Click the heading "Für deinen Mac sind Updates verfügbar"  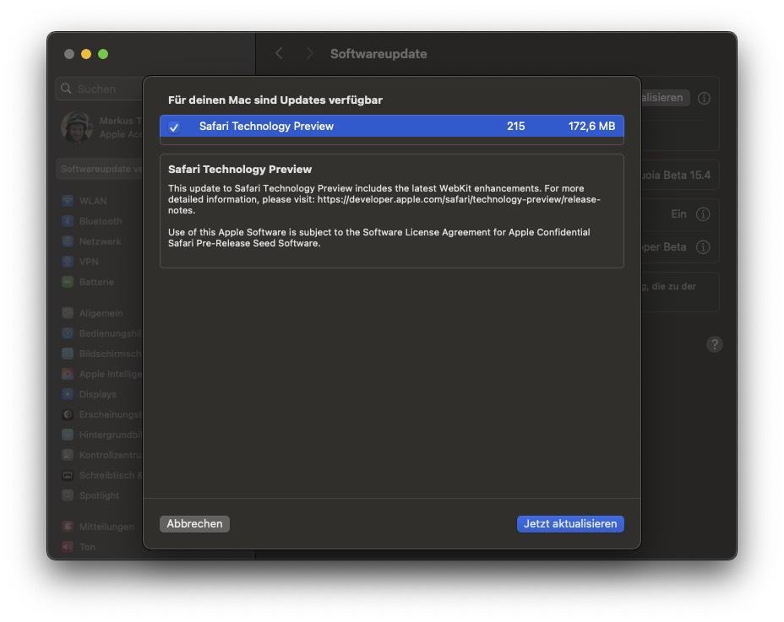(x=275, y=100)
